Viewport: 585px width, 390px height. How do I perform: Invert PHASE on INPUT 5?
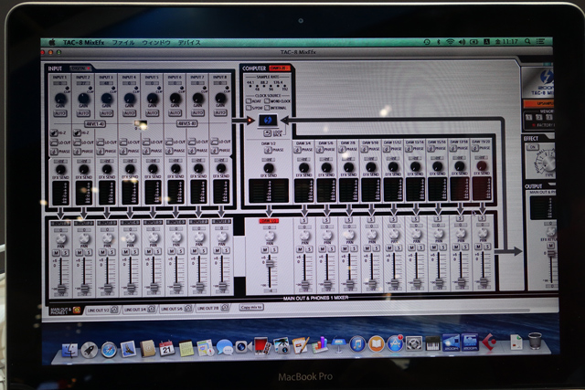146,151
